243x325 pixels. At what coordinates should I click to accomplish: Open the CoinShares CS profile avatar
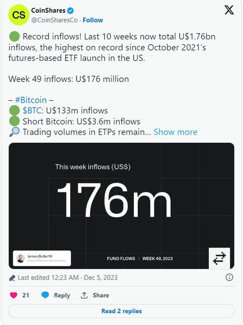coord(19,15)
